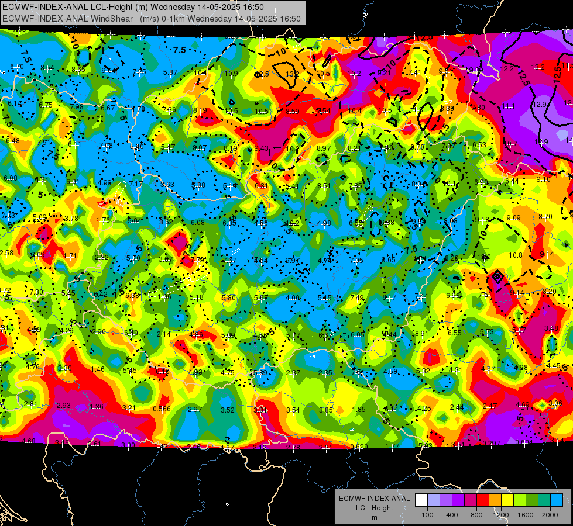Click the grid value 2.58

coord(6,252)
